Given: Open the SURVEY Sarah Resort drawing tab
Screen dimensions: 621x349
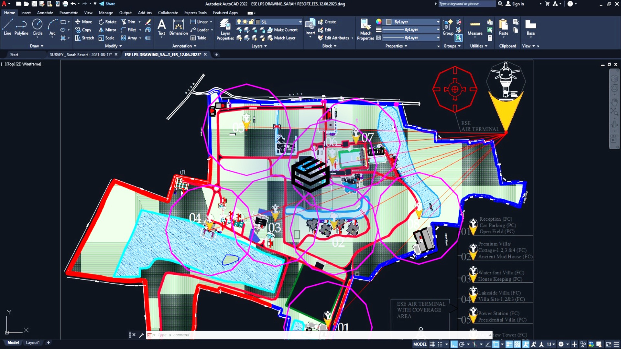Looking at the screenshot, I should coord(81,55).
